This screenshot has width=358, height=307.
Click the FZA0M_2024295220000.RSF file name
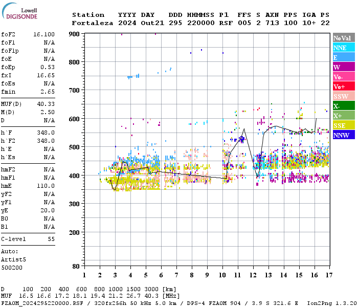(42, 303)
